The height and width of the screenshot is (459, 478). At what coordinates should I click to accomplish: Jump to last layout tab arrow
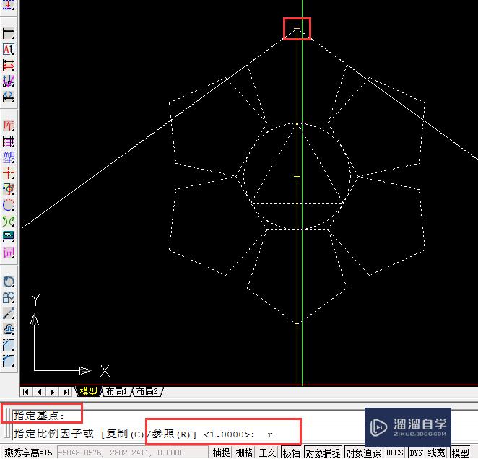[66, 392]
